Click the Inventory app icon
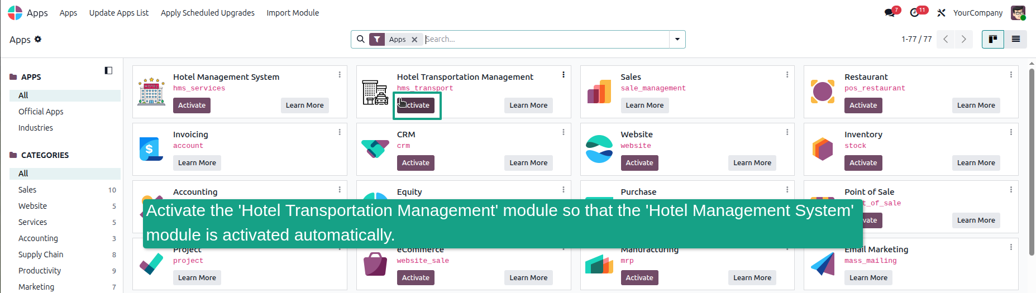 pyautogui.click(x=823, y=149)
